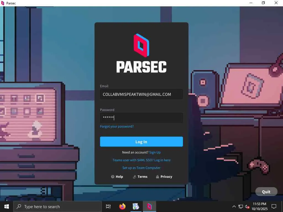The height and width of the screenshot is (212, 283).
Task: Open the SAML SSO Log in here link
Action: (x=141, y=160)
